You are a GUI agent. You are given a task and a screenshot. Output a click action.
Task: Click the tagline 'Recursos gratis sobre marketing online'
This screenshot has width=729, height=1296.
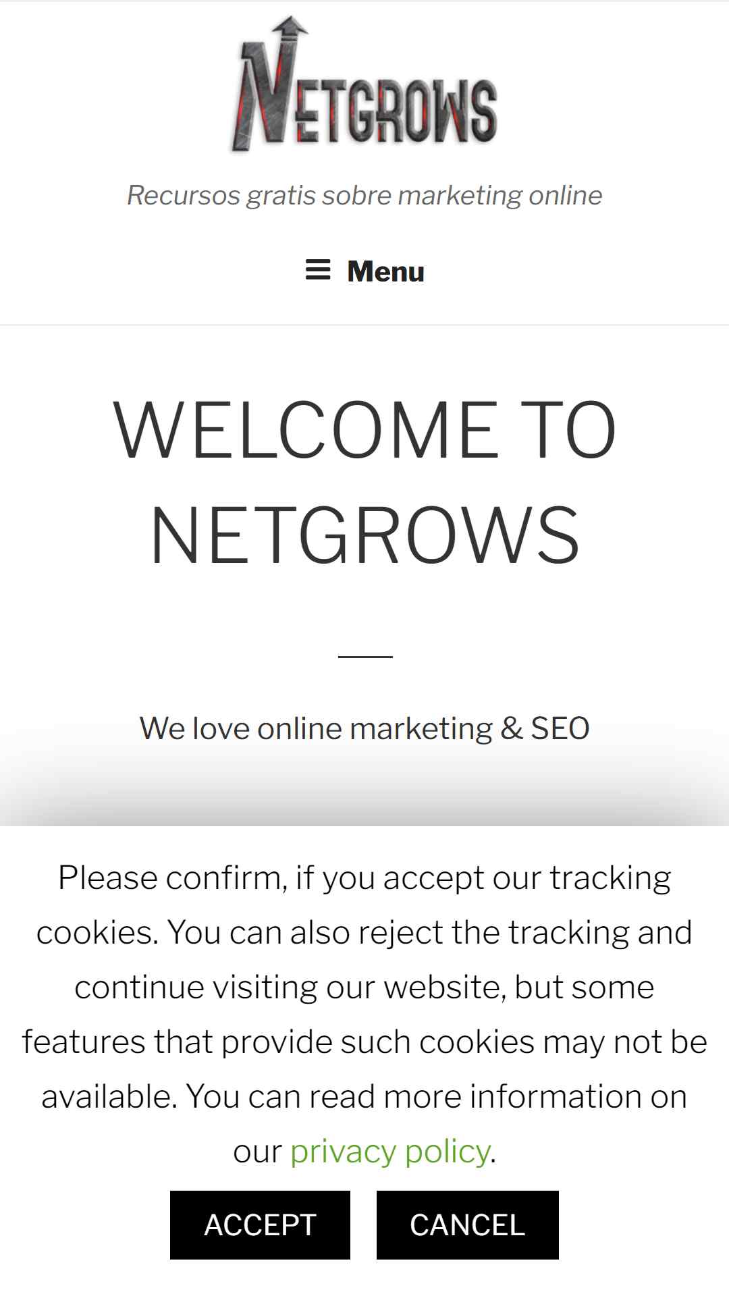[x=364, y=195]
